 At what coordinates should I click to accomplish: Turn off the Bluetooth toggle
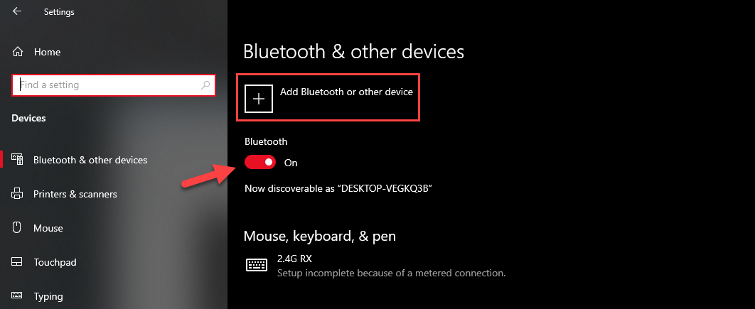(260, 163)
